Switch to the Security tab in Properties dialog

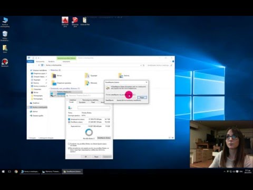73,100
